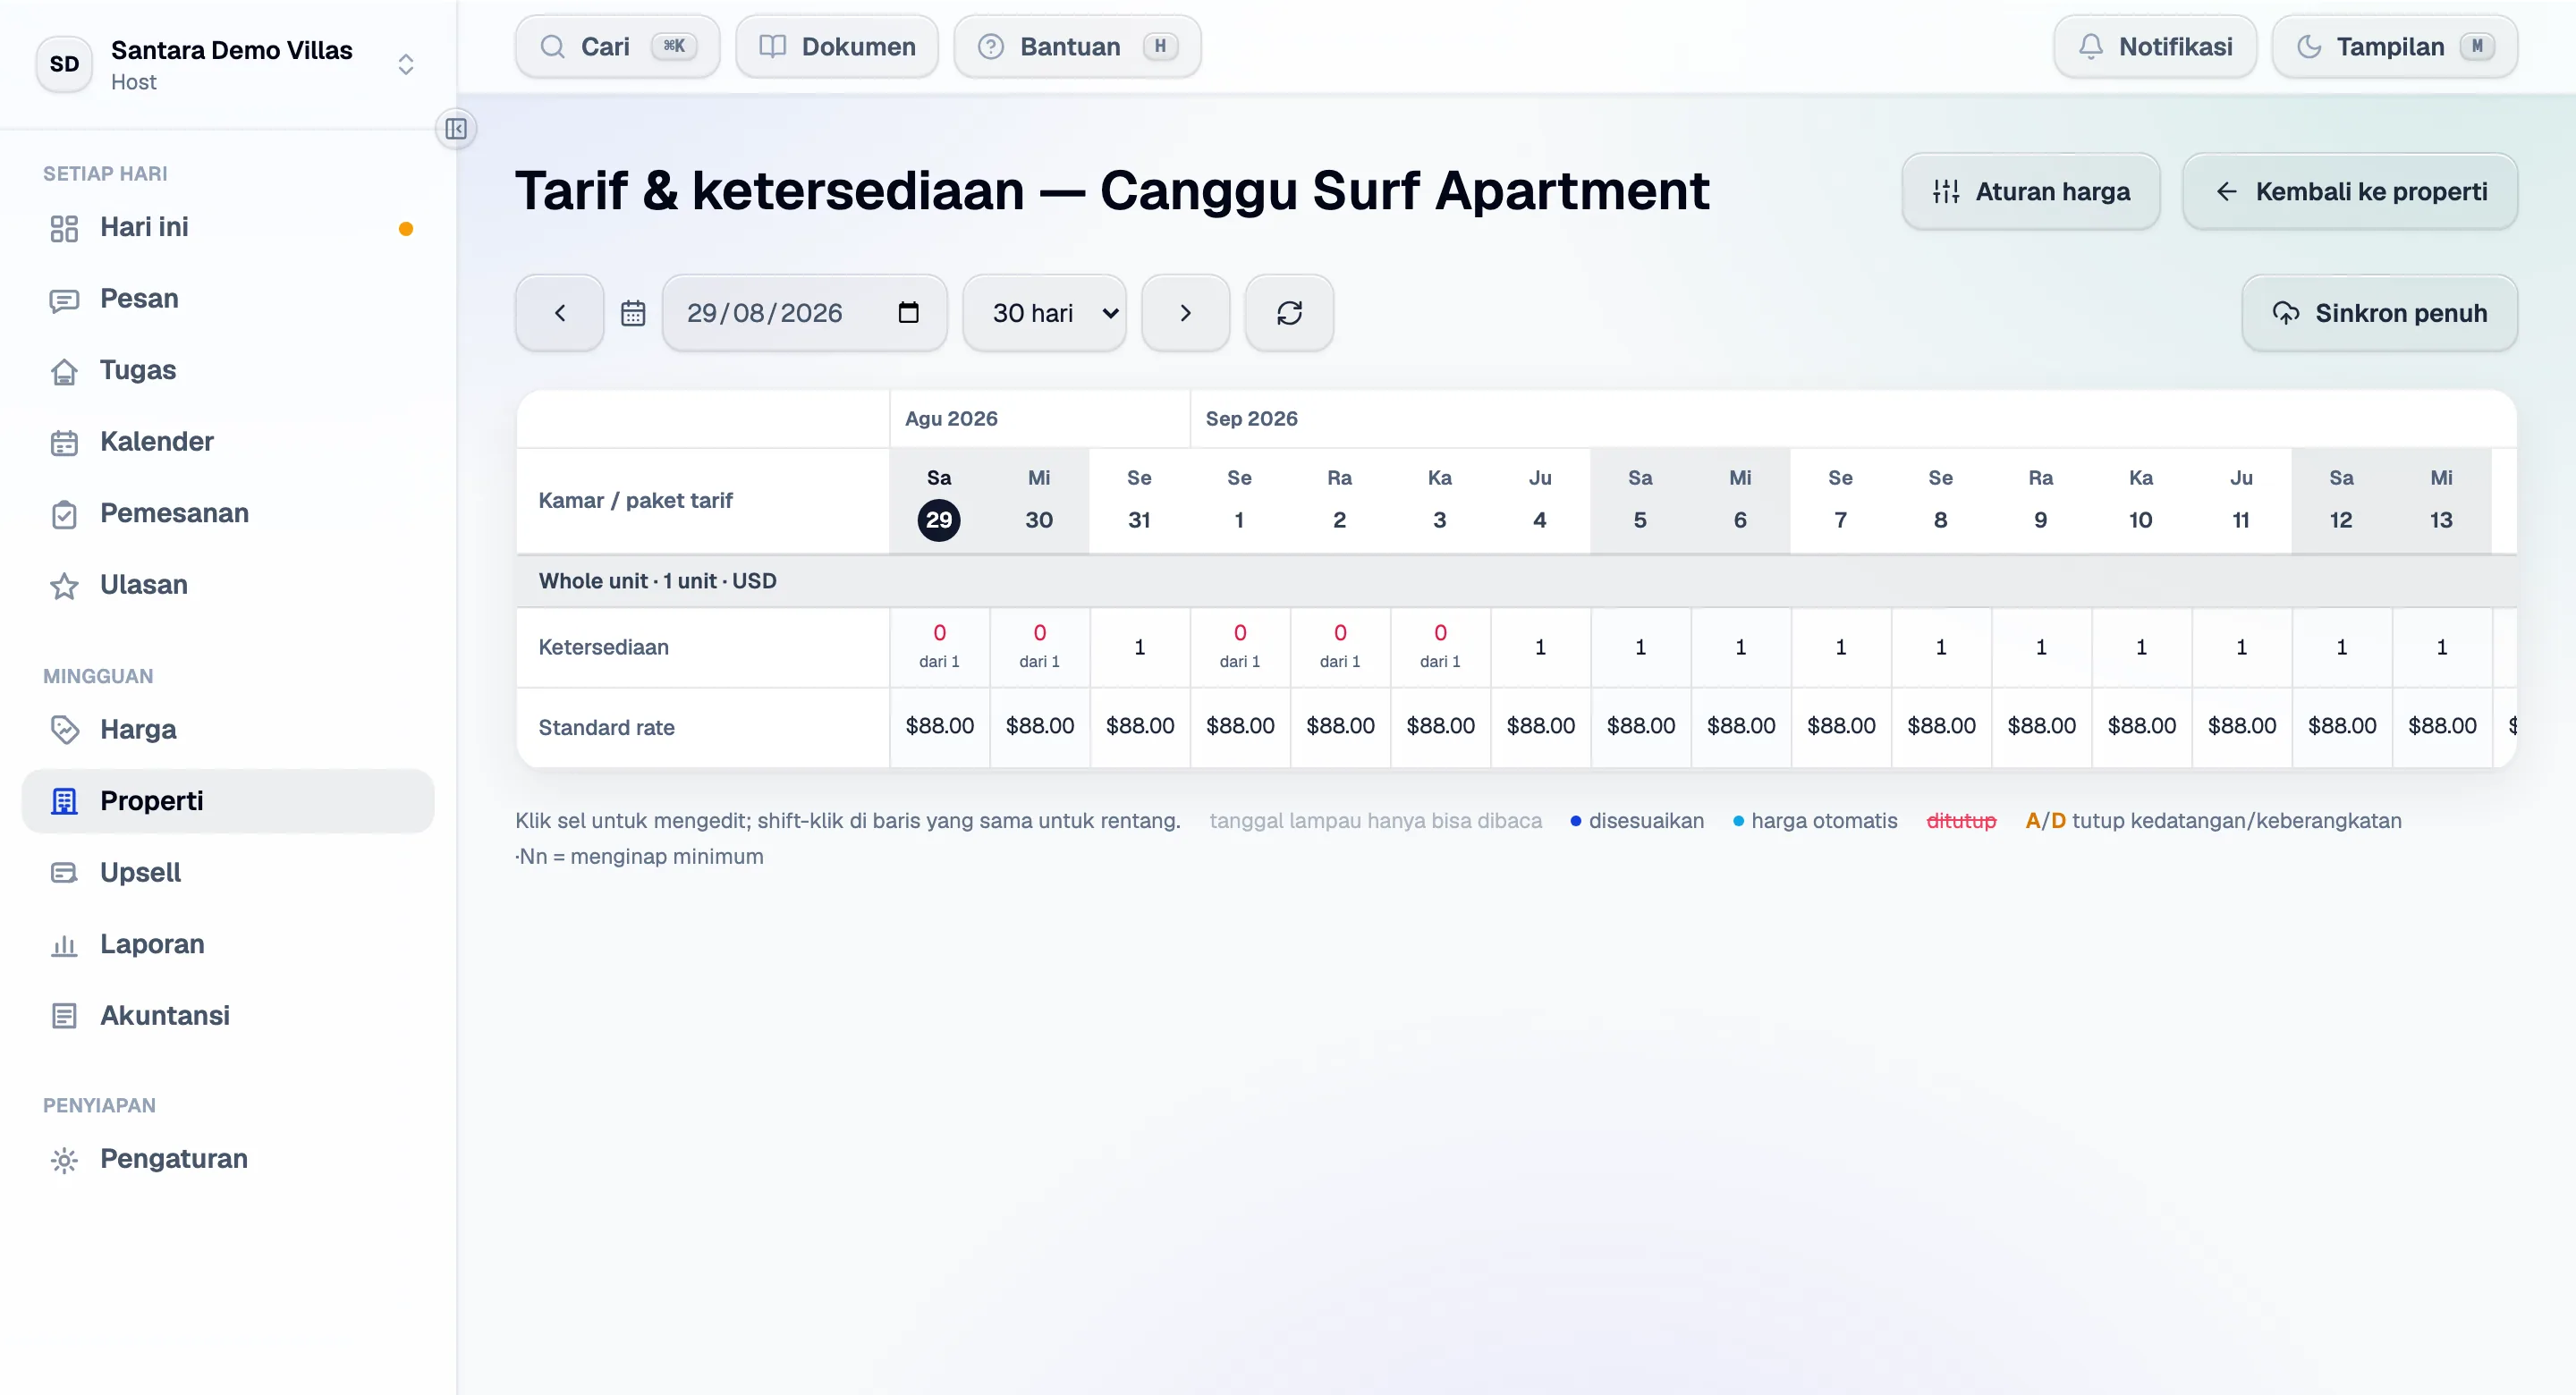Open Bantuan help button
This screenshot has height=1395, width=2576.
coord(1077,46)
